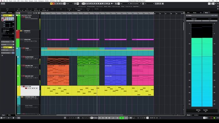The image size is (219, 123).
Task: Switch to the lower Editor tab
Action: 9,115
